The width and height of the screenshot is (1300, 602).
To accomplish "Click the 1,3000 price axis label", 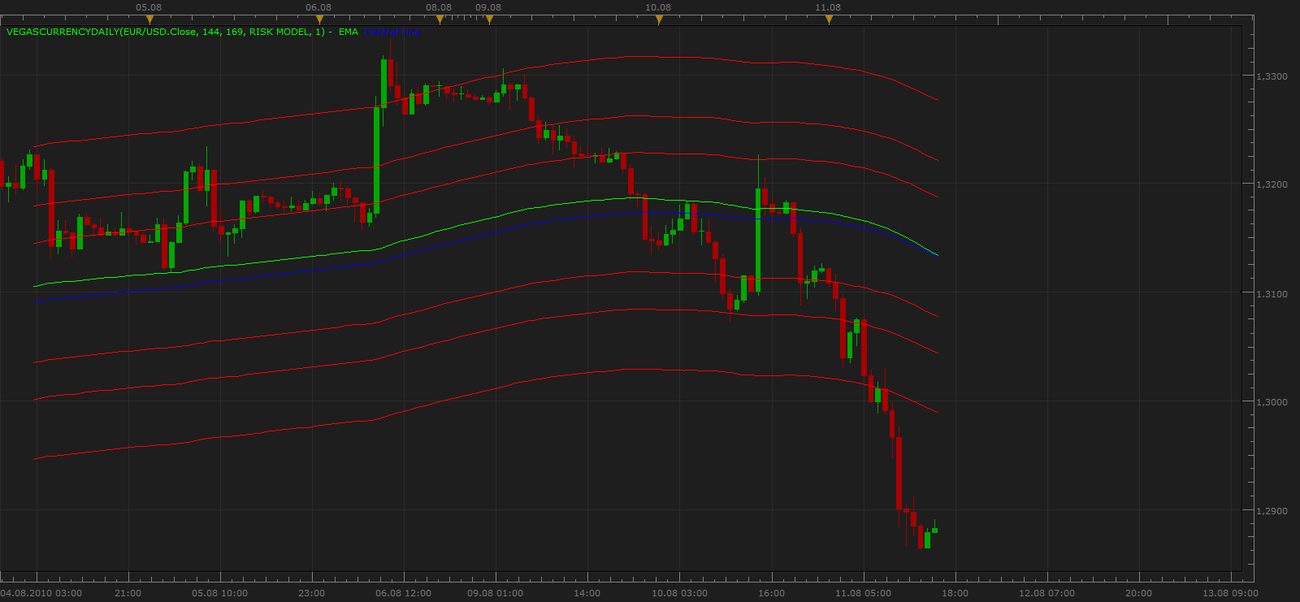I will tap(1272, 402).
